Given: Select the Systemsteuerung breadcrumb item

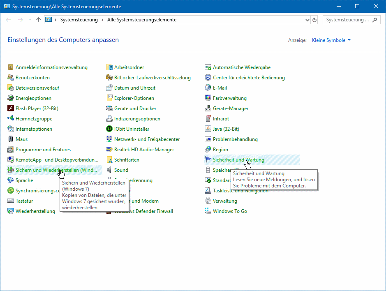Looking at the screenshot, I should (79, 20).
